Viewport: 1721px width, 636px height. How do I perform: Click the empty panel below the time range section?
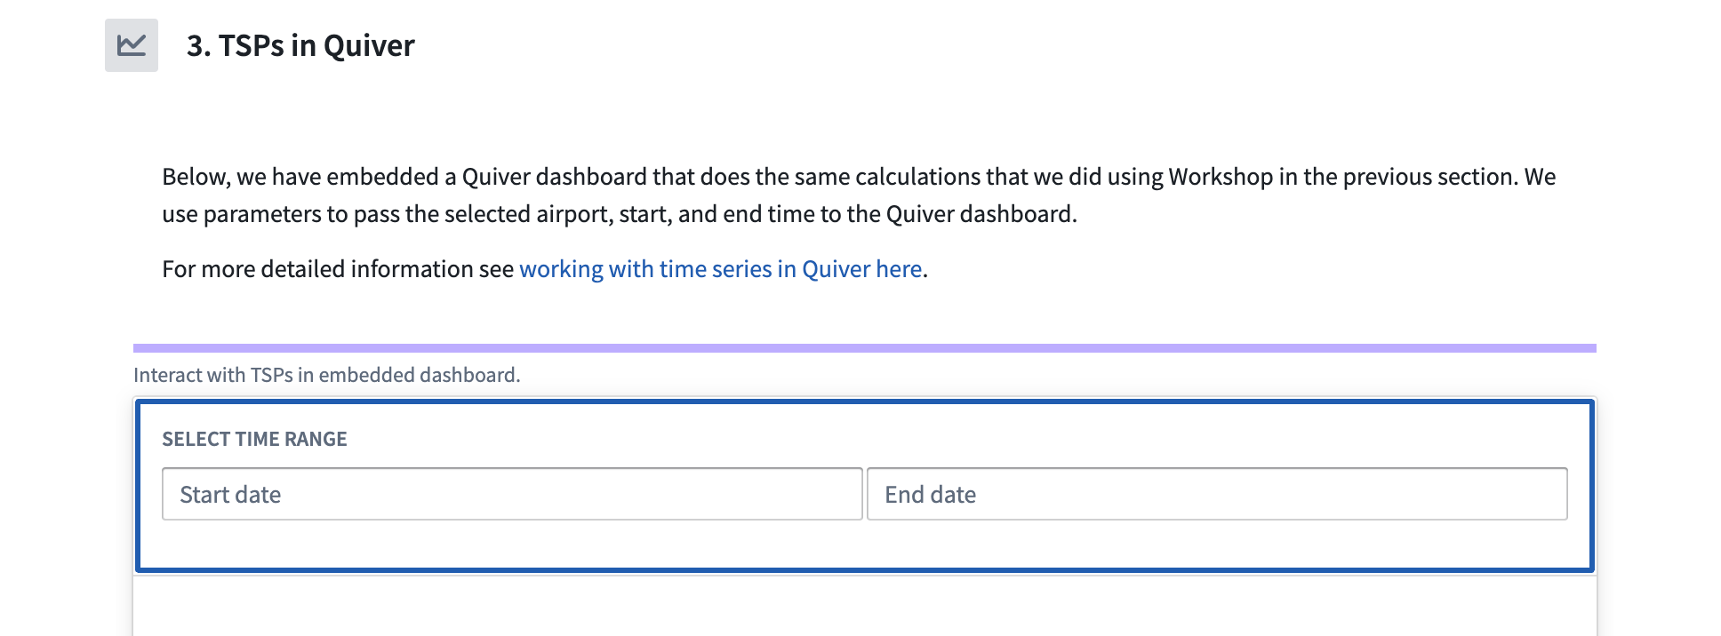pos(864,608)
